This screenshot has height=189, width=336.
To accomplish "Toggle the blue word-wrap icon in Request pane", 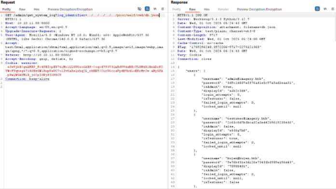I will click(x=147, y=9).
